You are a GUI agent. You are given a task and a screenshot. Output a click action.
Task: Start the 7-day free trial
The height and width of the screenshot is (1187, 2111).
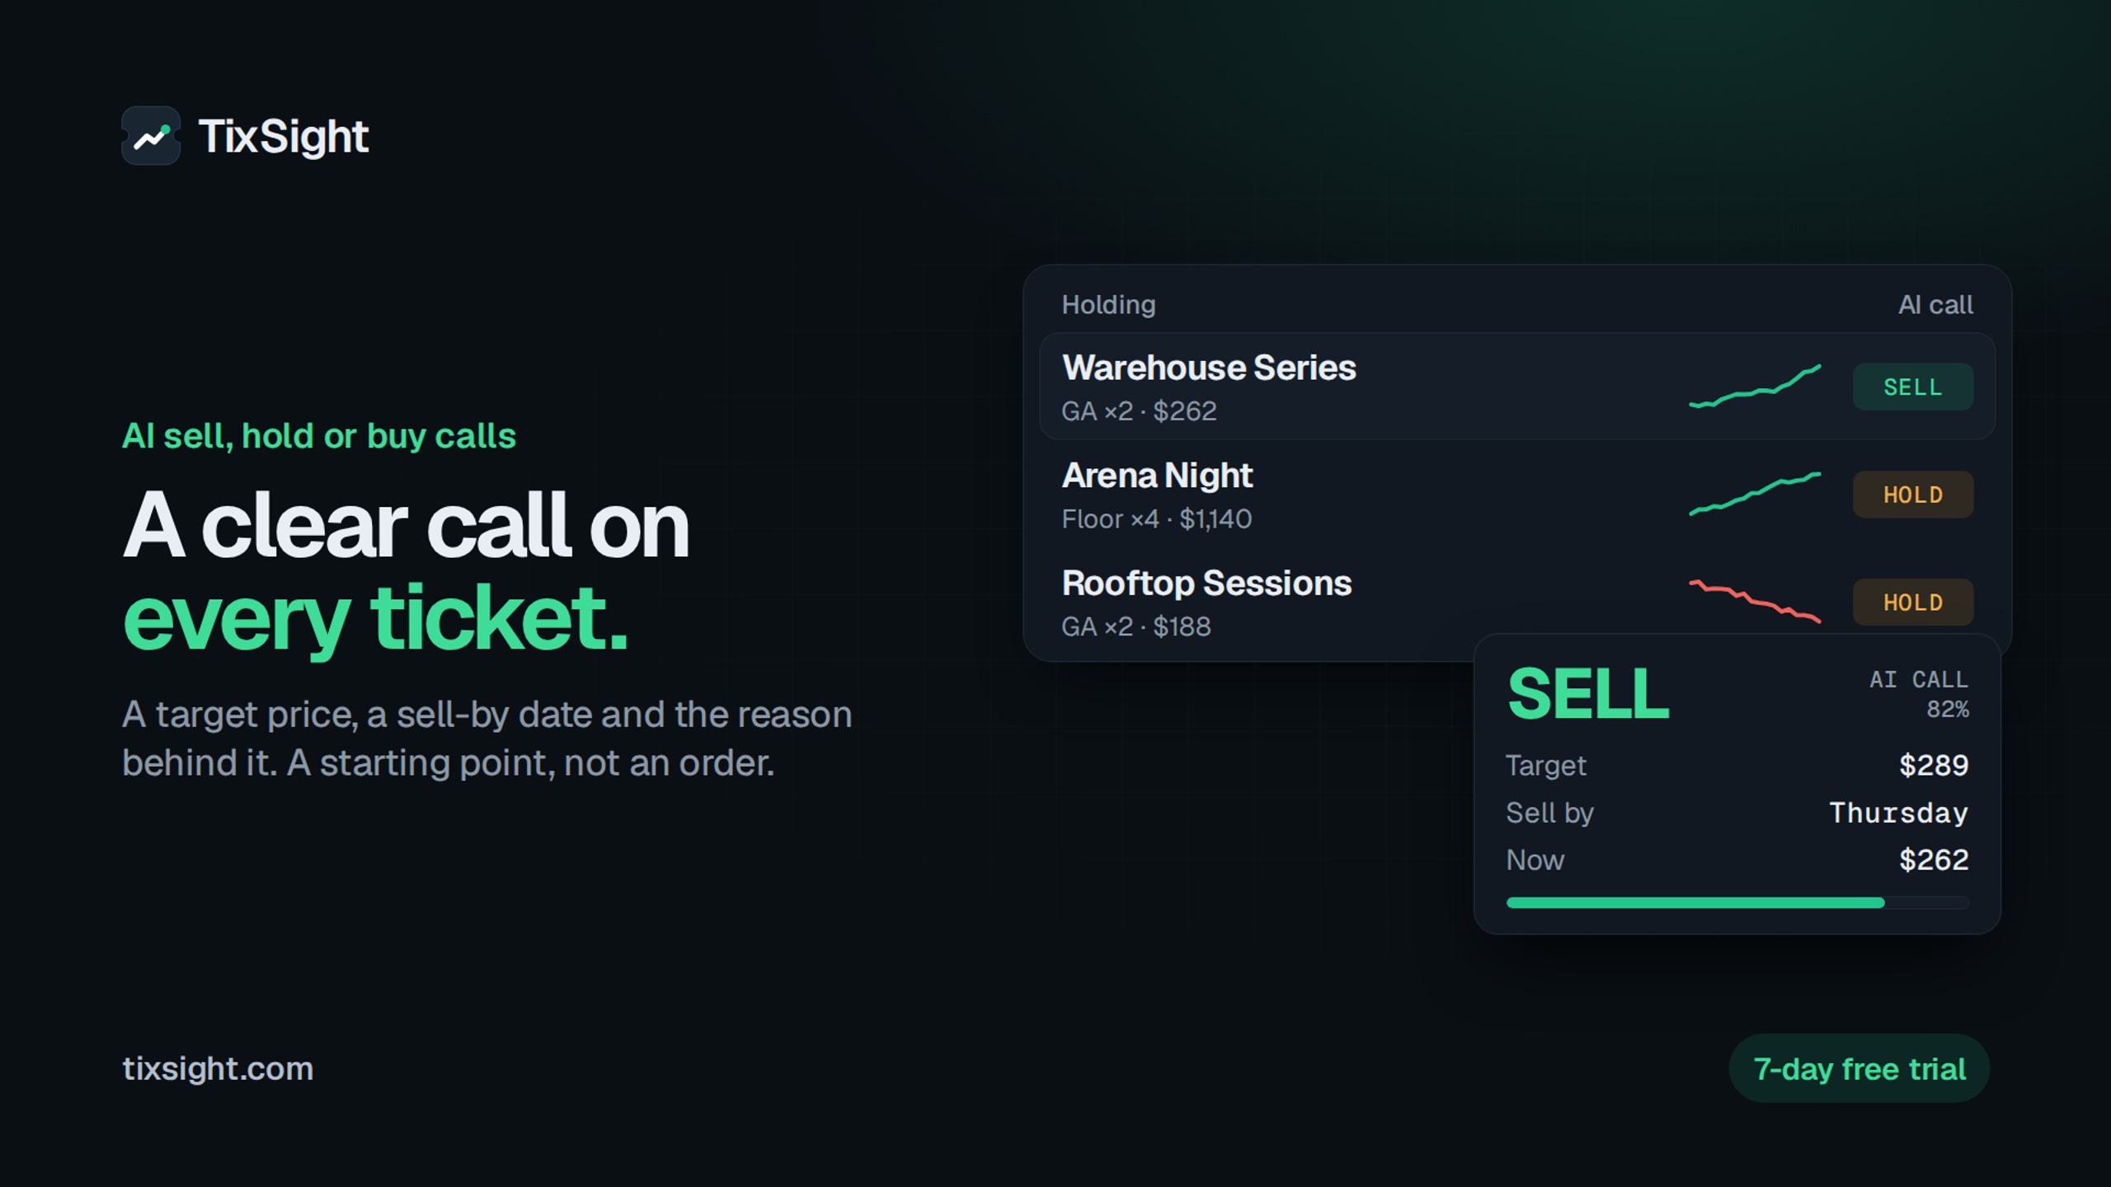[1859, 1068]
